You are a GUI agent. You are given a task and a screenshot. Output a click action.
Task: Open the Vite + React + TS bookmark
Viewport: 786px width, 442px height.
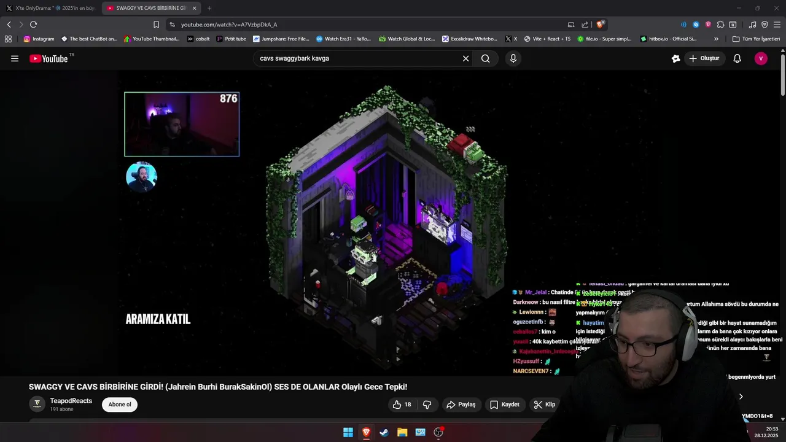pyautogui.click(x=547, y=39)
